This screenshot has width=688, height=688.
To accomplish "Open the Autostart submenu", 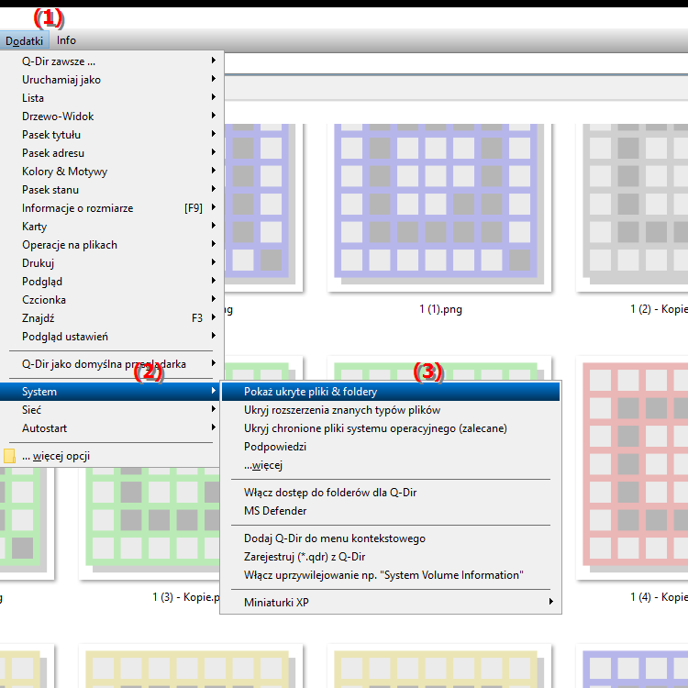I will coord(112,428).
